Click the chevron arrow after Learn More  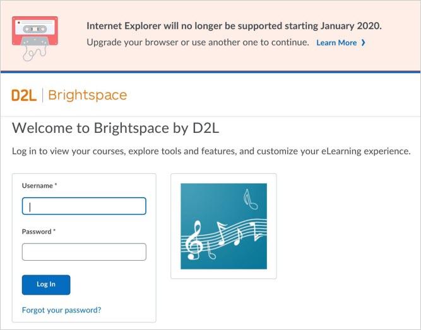[x=364, y=43]
